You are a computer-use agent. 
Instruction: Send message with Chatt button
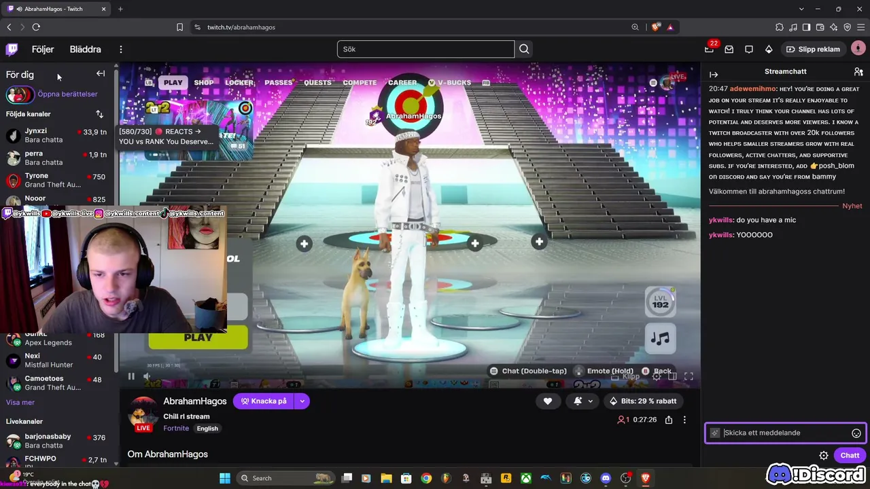click(x=850, y=456)
